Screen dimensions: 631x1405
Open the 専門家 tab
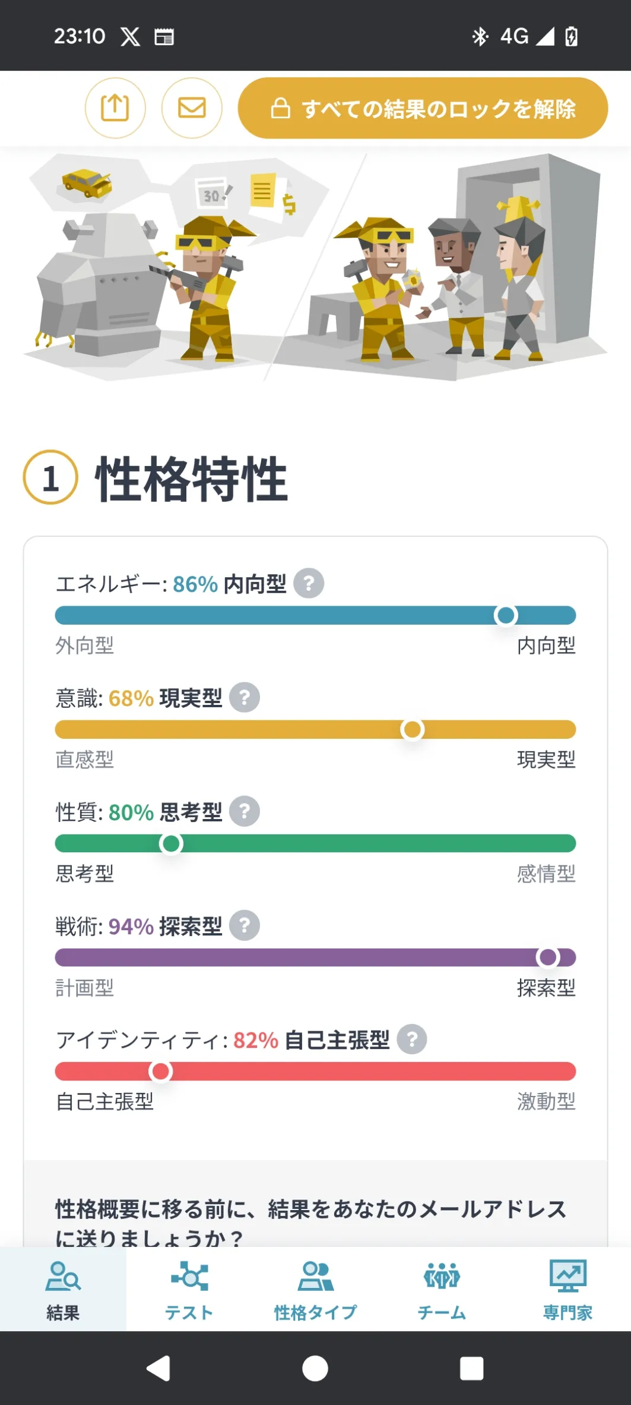coord(567,1289)
